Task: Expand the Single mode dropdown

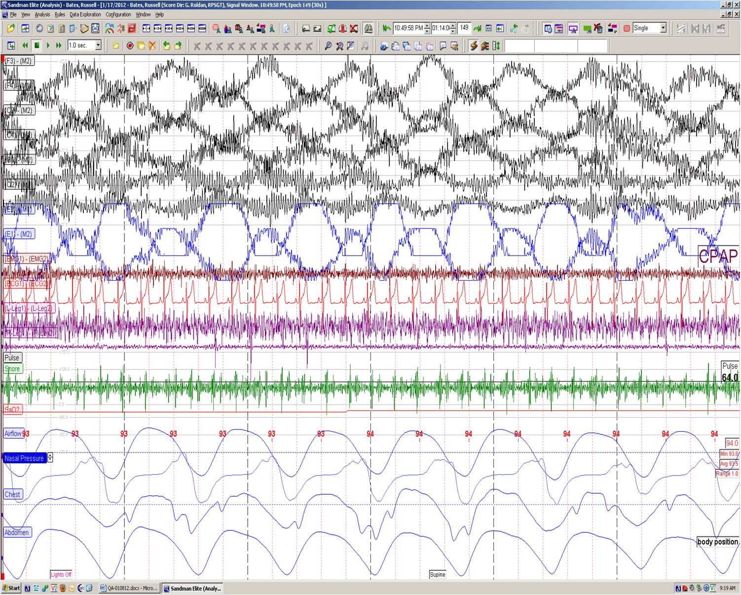Action: coord(663,28)
